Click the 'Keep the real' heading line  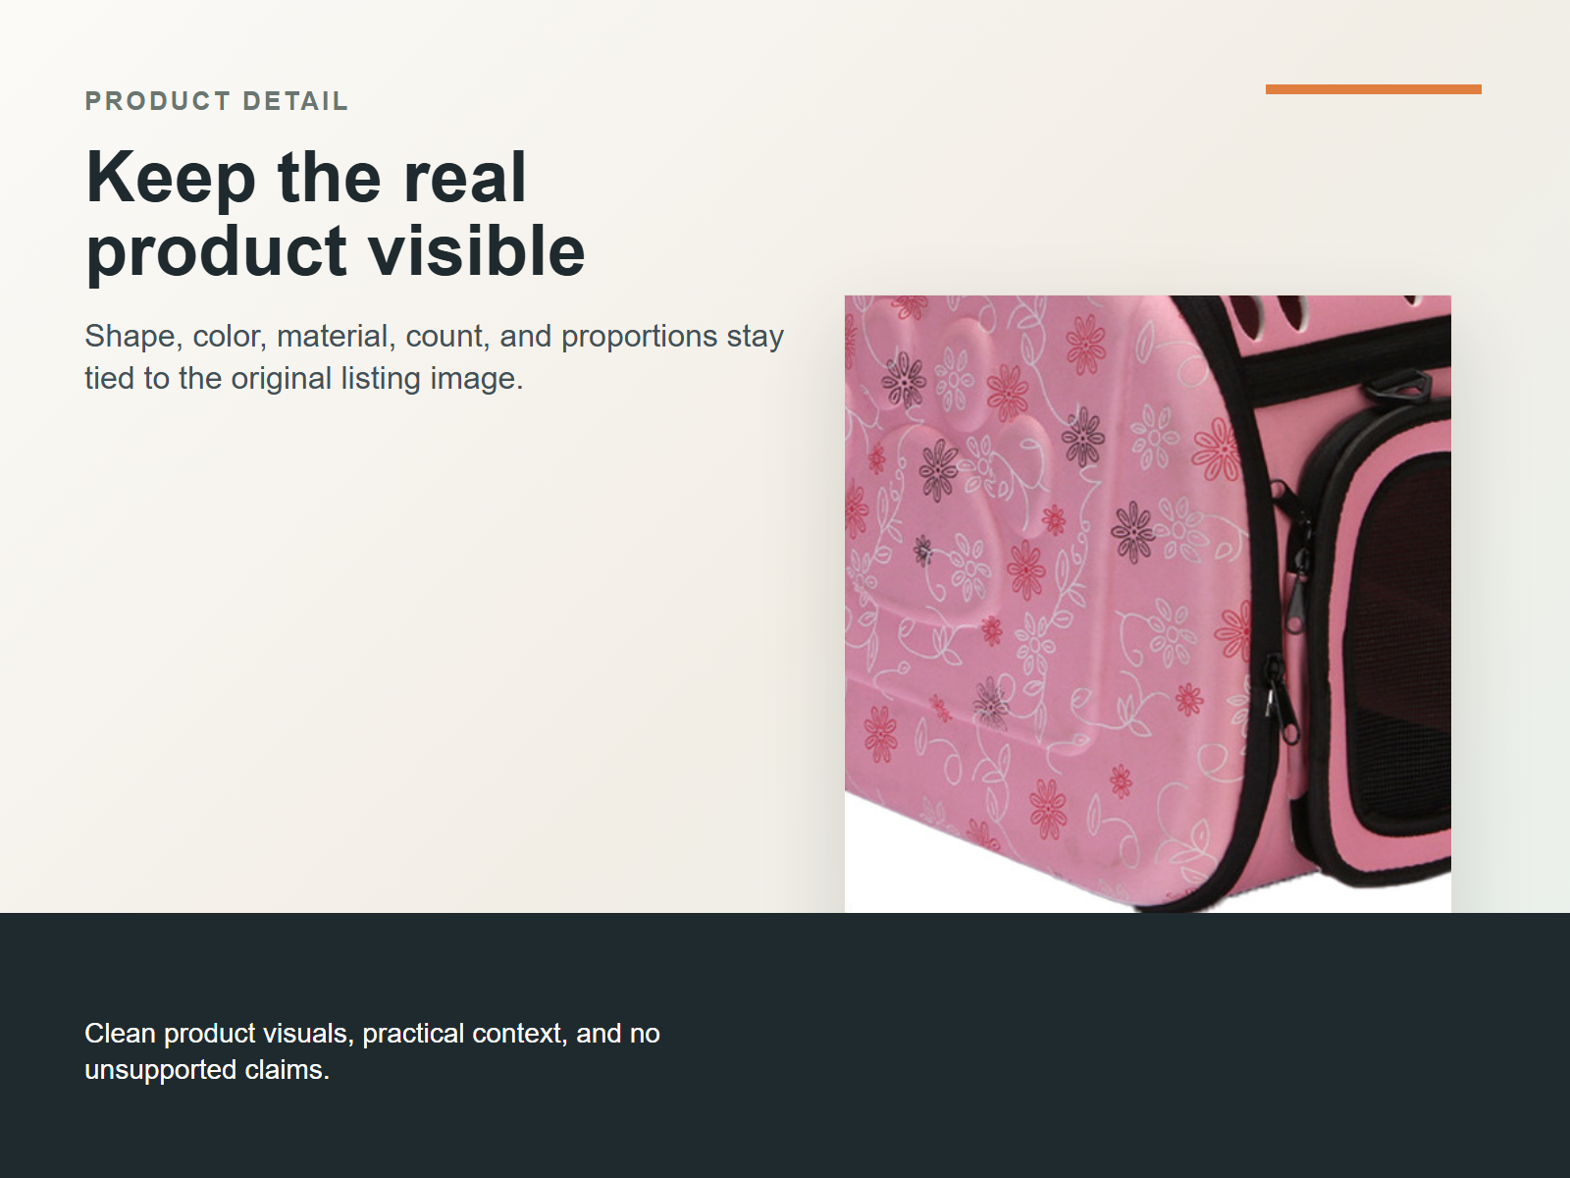[x=306, y=178]
